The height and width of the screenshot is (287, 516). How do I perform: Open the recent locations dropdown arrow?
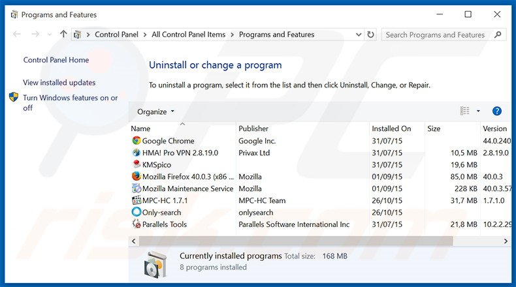50,34
